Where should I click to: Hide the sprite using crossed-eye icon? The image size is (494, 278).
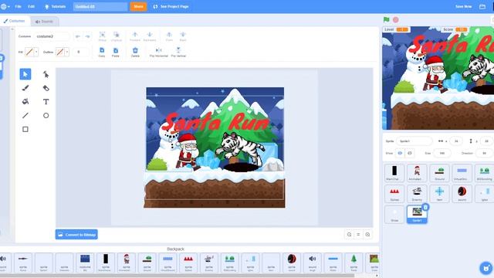point(410,153)
